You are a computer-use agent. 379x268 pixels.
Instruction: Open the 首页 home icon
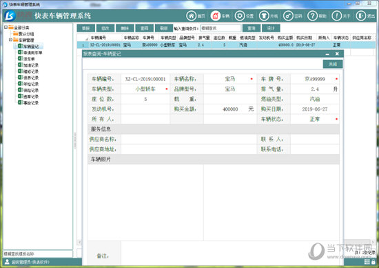[191, 16]
